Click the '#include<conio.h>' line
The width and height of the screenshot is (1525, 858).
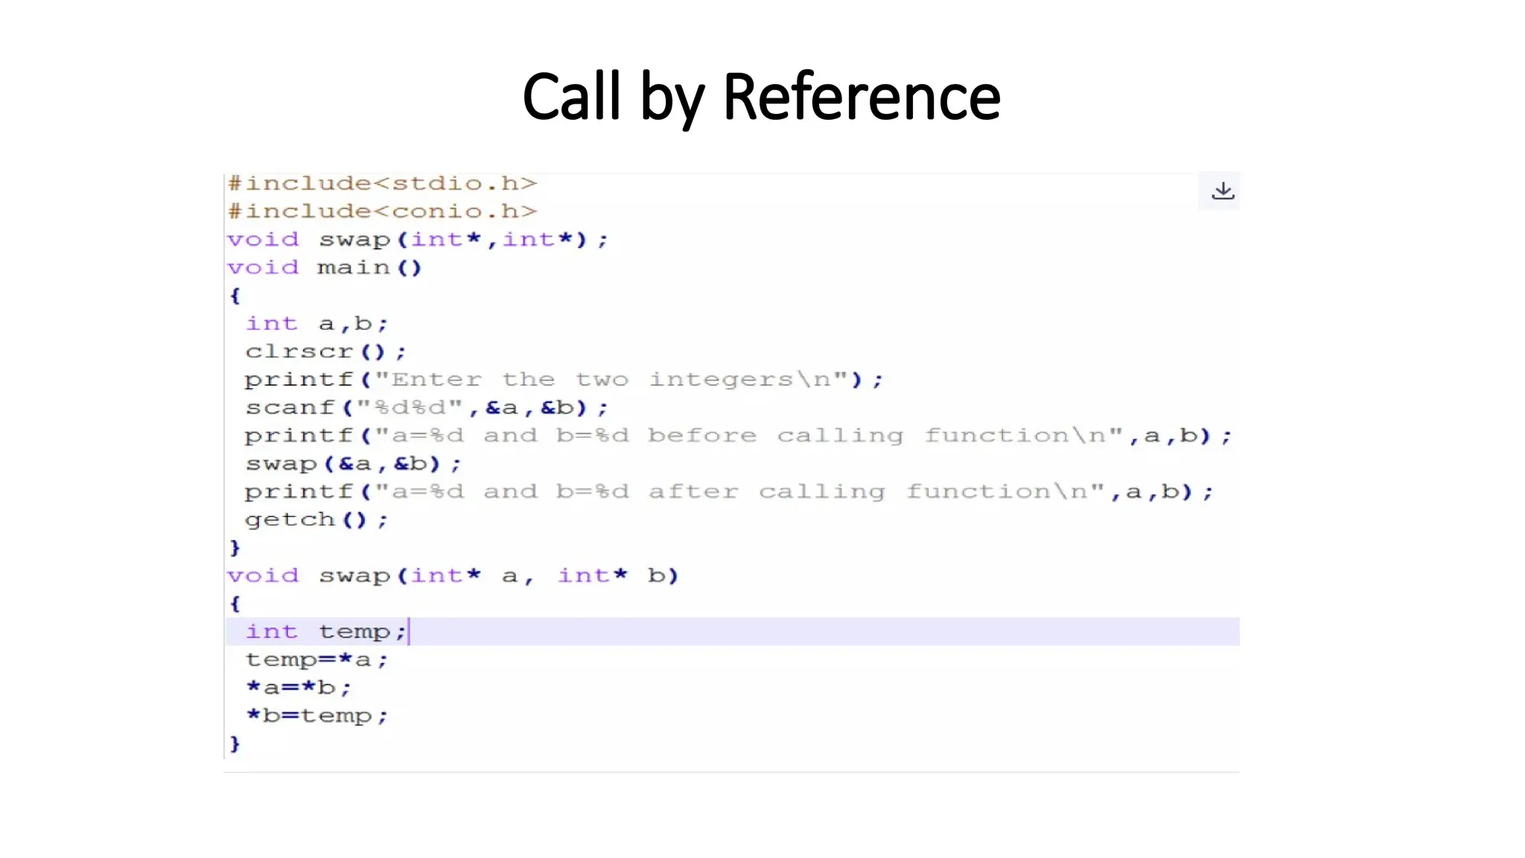tap(382, 212)
